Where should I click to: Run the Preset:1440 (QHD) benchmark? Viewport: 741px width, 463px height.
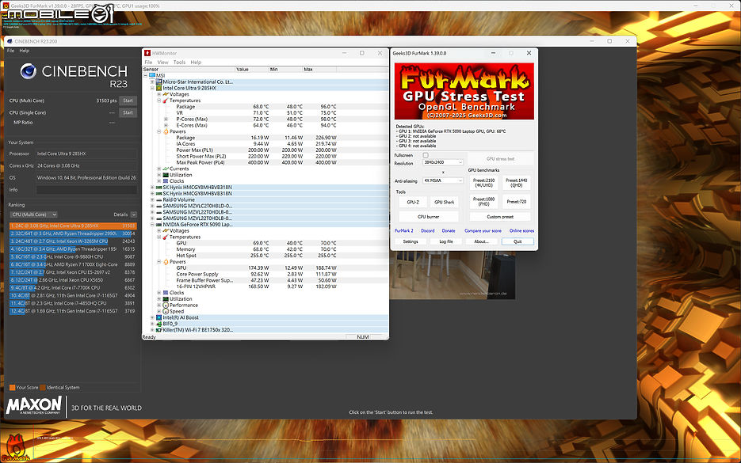tap(517, 183)
